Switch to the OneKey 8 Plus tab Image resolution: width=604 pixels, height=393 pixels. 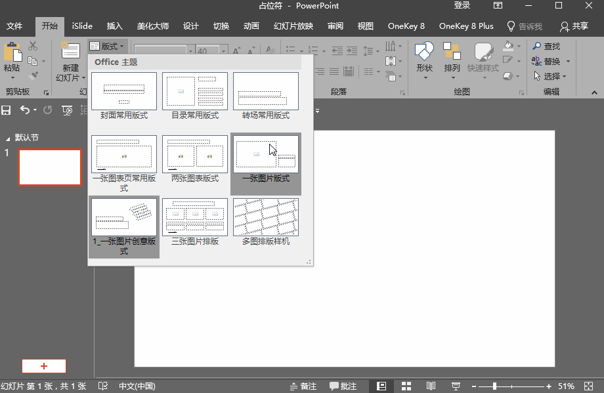pyautogui.click(x=466, y=26)
